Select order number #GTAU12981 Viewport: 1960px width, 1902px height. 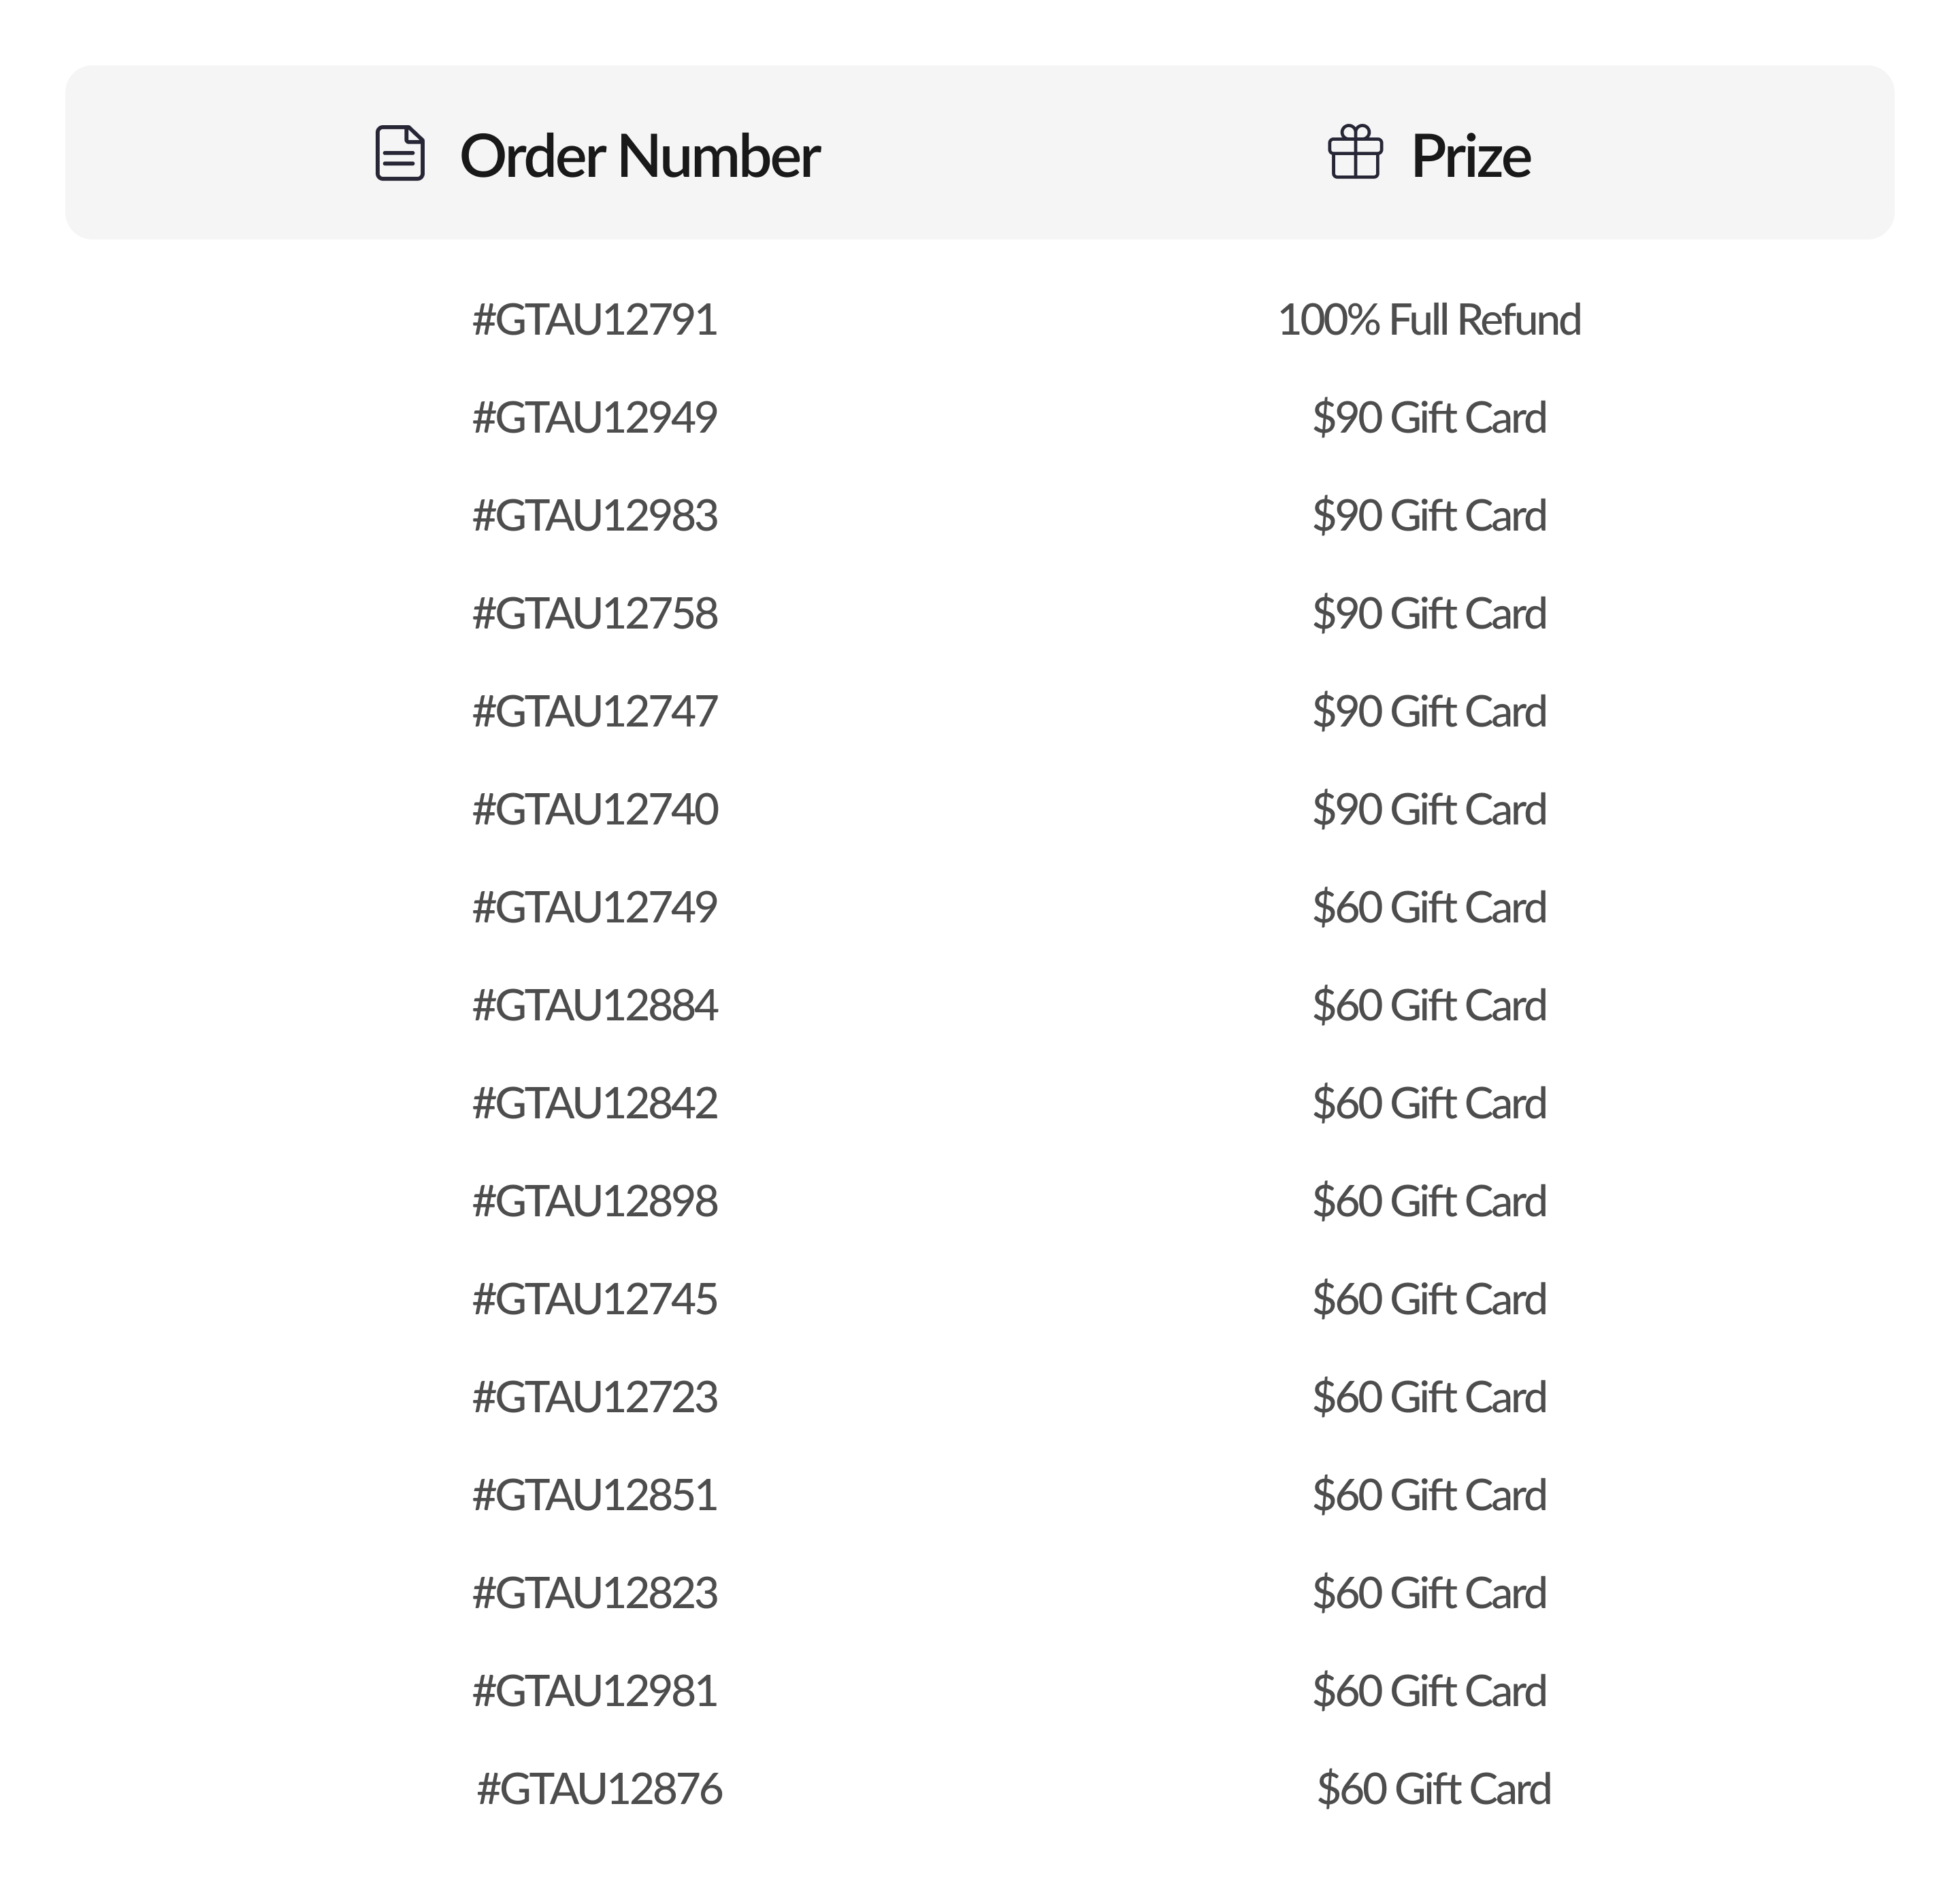(x=595, y=1691)
